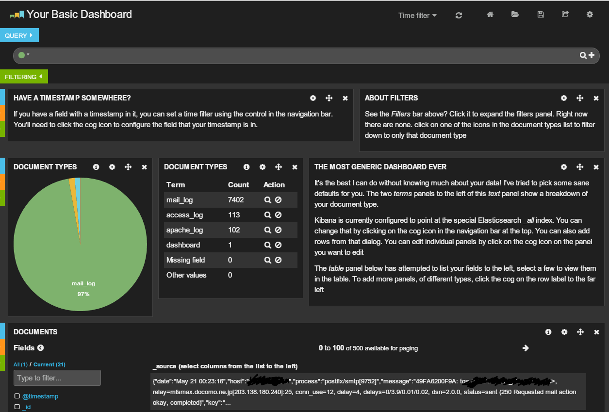Open the dashboard configuration gear icon

coord(590,15)
